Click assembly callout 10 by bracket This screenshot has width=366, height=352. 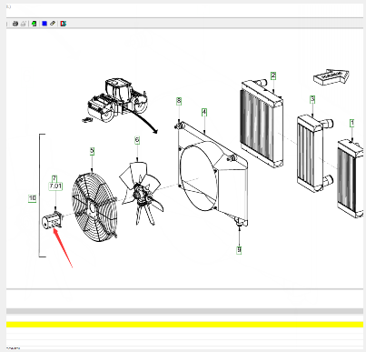(x=33, y=198)
